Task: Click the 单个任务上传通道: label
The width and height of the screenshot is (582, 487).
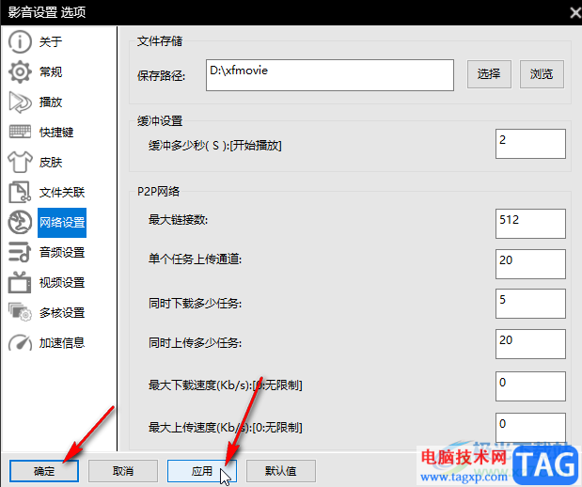Action: pos(196,259)
